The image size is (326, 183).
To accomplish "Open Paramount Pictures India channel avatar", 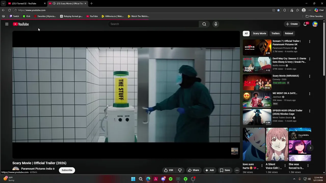I will coord(16,170).
